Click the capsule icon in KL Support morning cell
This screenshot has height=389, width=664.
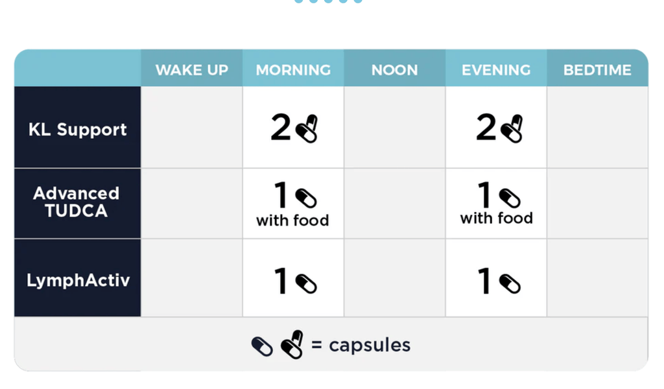pos(307,128)
